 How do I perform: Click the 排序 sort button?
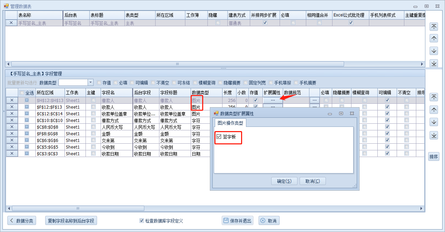coord(434,157)
